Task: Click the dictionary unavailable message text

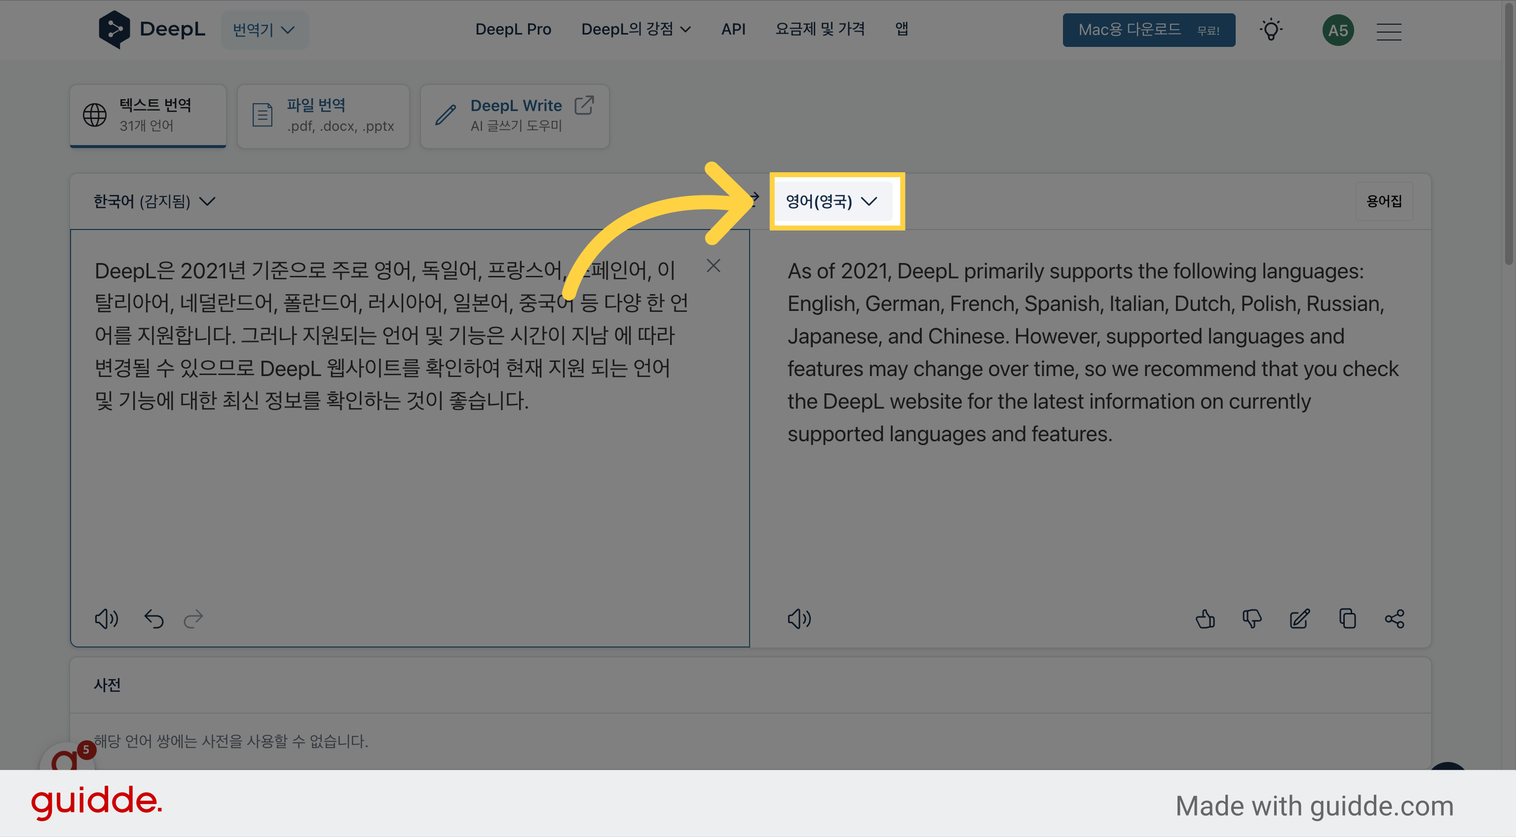Action: pyautogui.click(x=230, y=741)
